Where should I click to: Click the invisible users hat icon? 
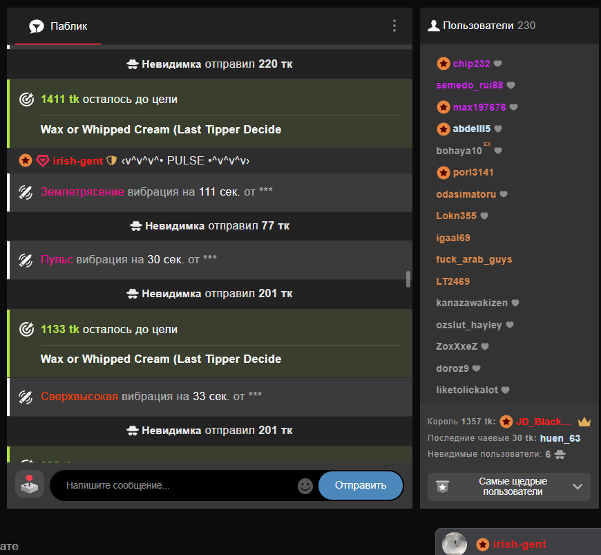click(560, 454)
